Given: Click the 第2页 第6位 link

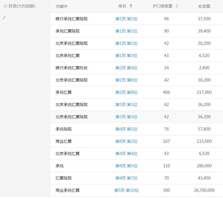Looking at the screenshot, I should pyautogui.click(x=126, y=80).
